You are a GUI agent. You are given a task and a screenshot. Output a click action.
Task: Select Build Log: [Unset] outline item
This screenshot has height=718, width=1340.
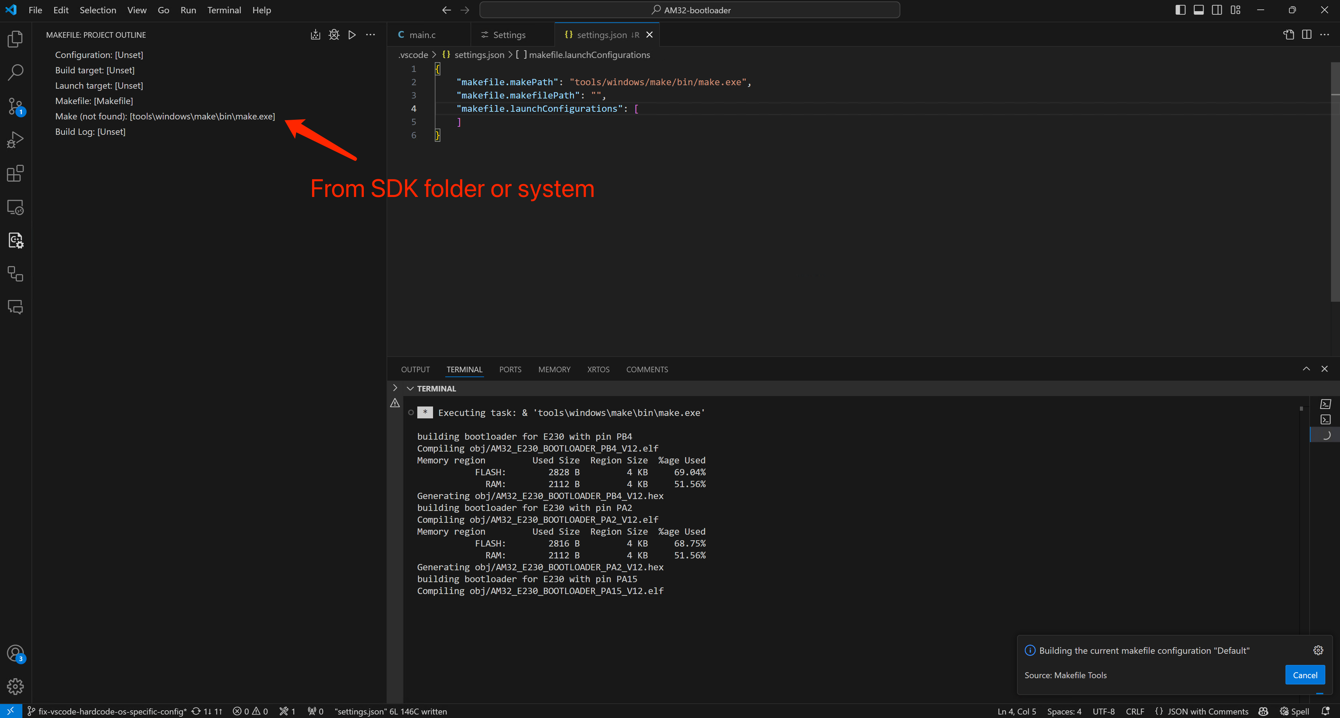tap(90, 132)
